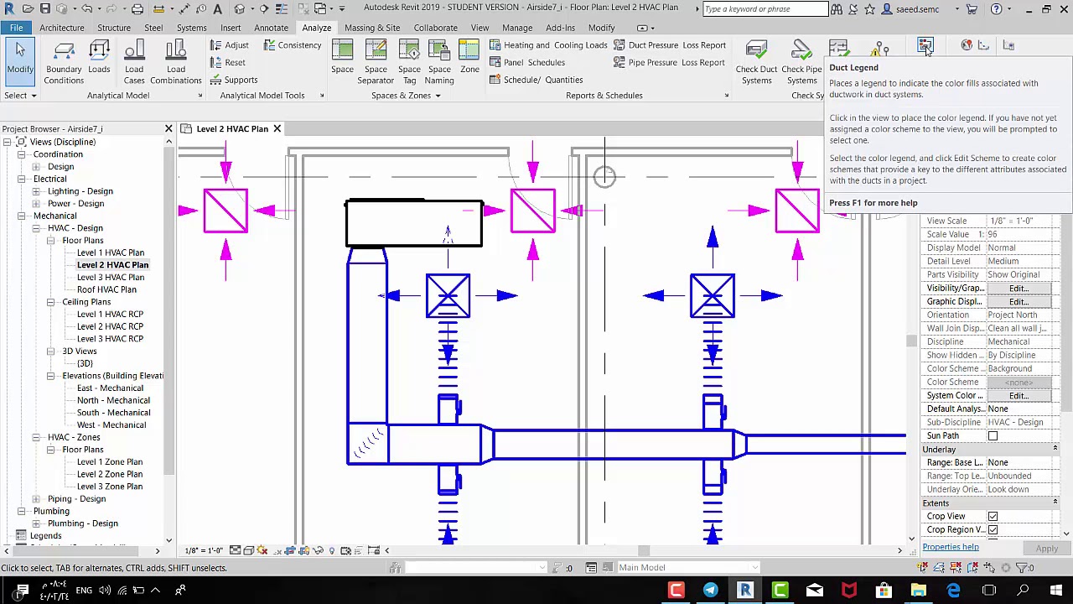Collapse the HVAC - Zones node
This screenshot has width=1073, height=604.
pyautogui.click(x=36, y=437)
